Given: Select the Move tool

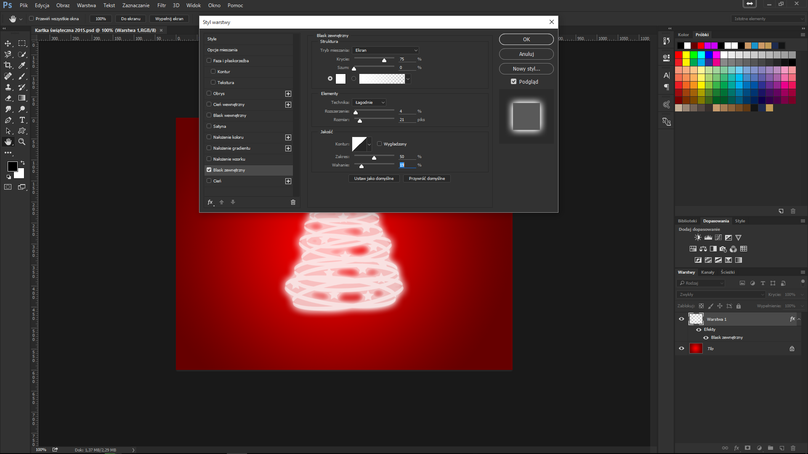Looking at the screenshot, I should coord(8,43).
